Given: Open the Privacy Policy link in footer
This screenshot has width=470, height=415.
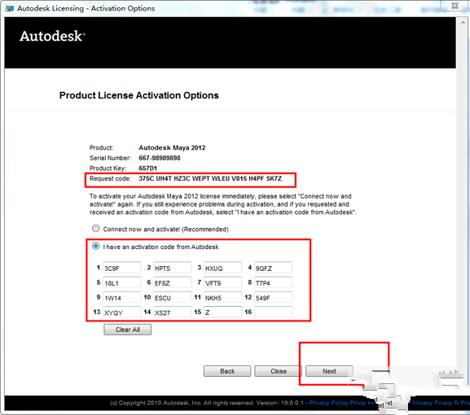Looking at the screenshot, I should tap(328, 403).
